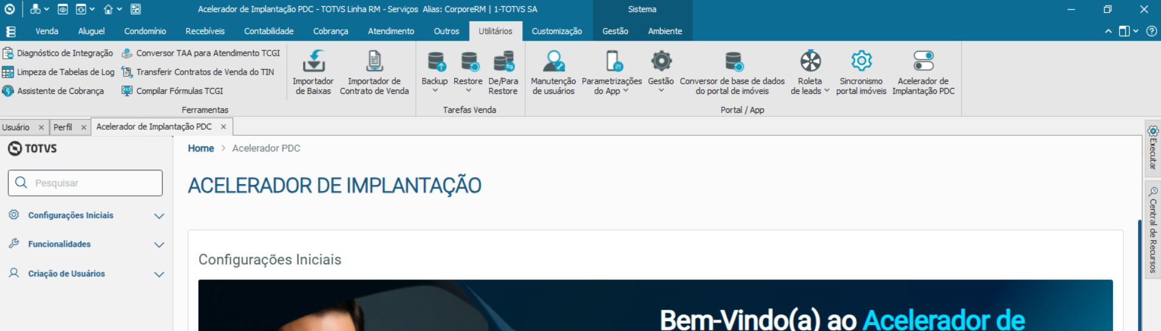
Task: Open the Outros menu
Action: 446,31
